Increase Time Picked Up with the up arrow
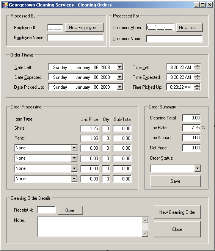 click(197, 85)
